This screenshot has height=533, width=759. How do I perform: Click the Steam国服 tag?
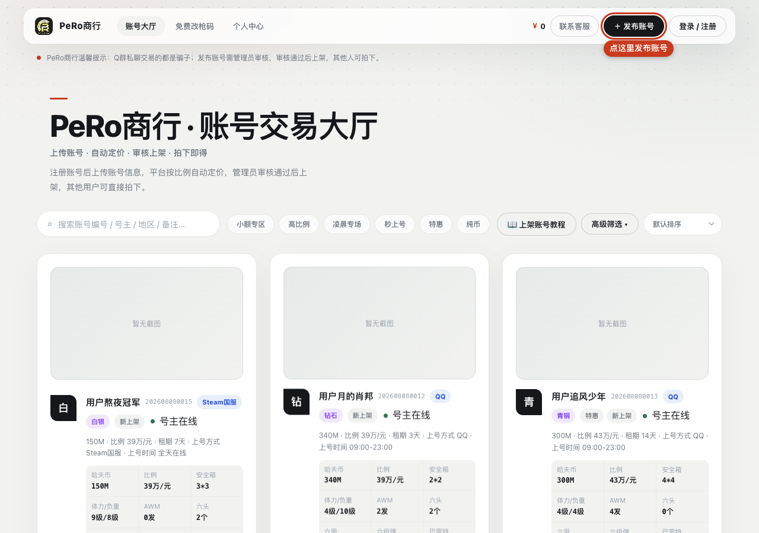point(219,402)
